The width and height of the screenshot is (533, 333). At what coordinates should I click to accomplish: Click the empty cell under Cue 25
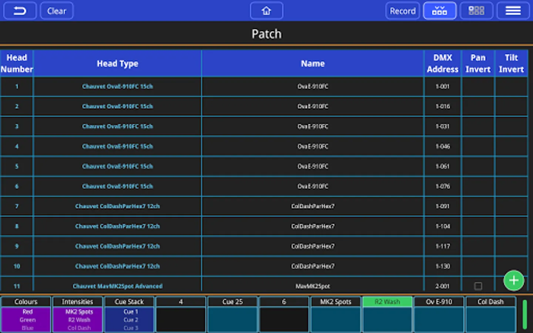232,320
